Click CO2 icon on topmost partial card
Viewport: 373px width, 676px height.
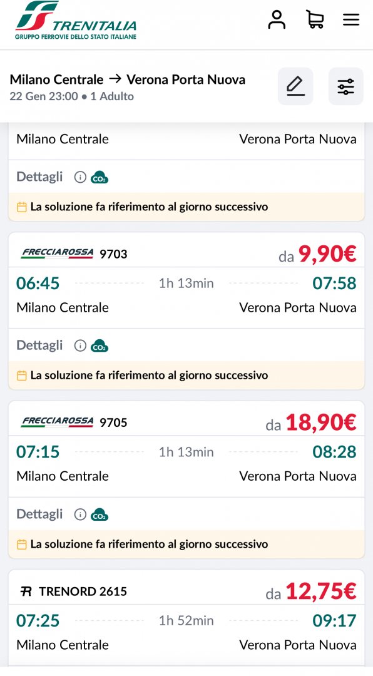click(x=99, y=177)
